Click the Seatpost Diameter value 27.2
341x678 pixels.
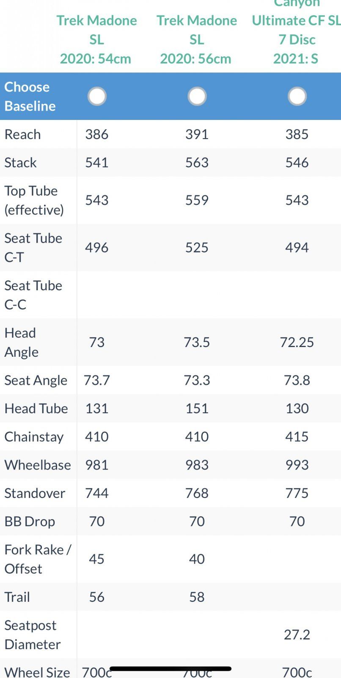pyautogui.click(x=297, y=635)
